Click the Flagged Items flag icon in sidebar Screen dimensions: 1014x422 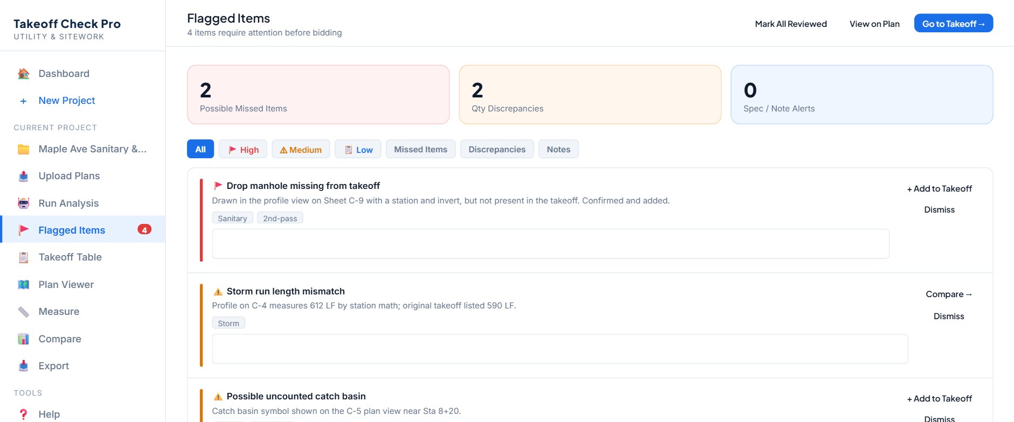(23, 230)
